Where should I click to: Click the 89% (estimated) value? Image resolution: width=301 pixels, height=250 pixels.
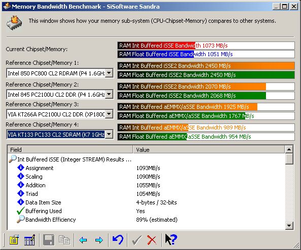tap(157, 220)
